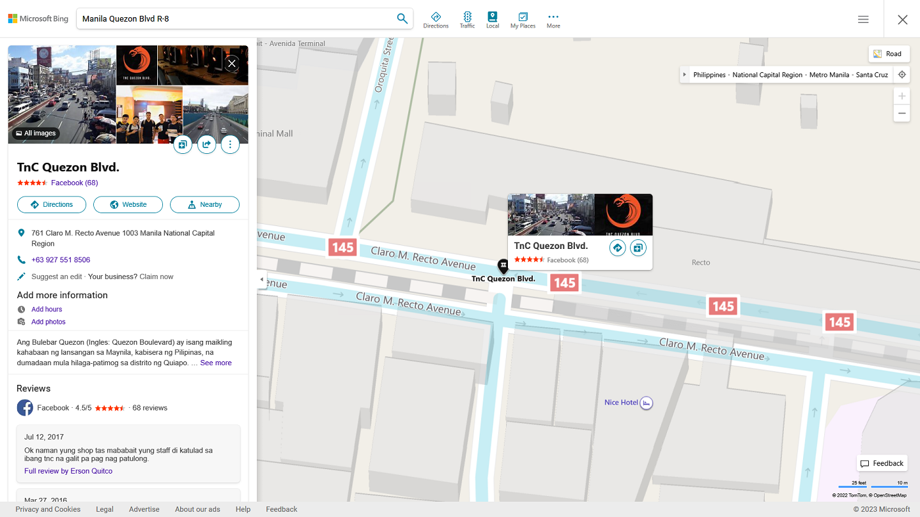Open Help footer link
The height and width of the screenshot is (517, 920).
[x=243, y=509]
